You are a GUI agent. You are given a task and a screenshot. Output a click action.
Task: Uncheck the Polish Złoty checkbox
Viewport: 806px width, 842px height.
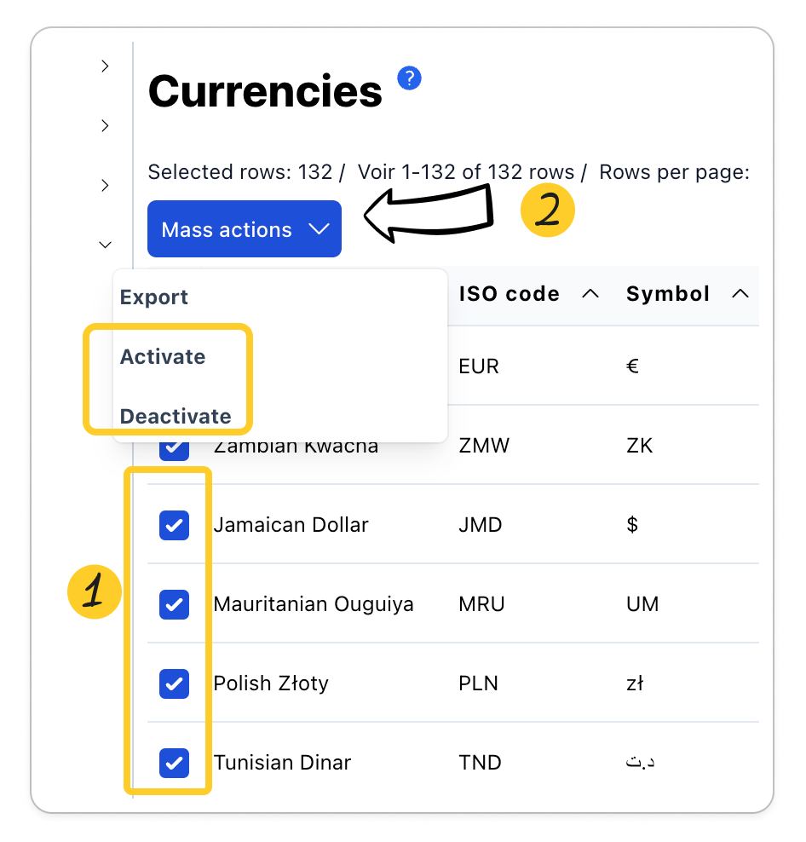pos(174,683)
